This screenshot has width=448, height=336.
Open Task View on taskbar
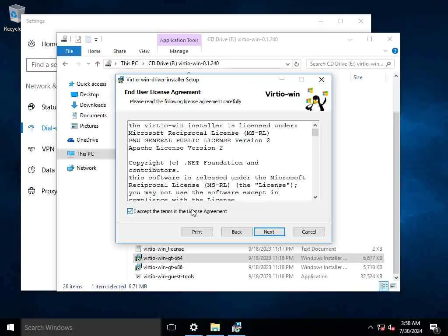pos(171,327)
